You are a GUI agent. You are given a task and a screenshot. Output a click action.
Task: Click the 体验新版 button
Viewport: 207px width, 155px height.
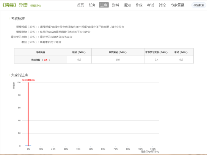199,5
